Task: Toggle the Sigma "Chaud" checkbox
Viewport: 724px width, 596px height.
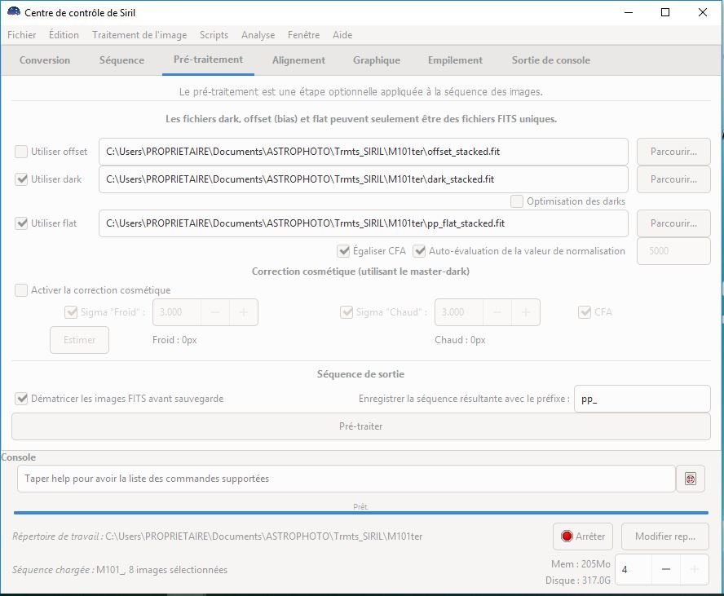Action: click(x=347, y=312)
